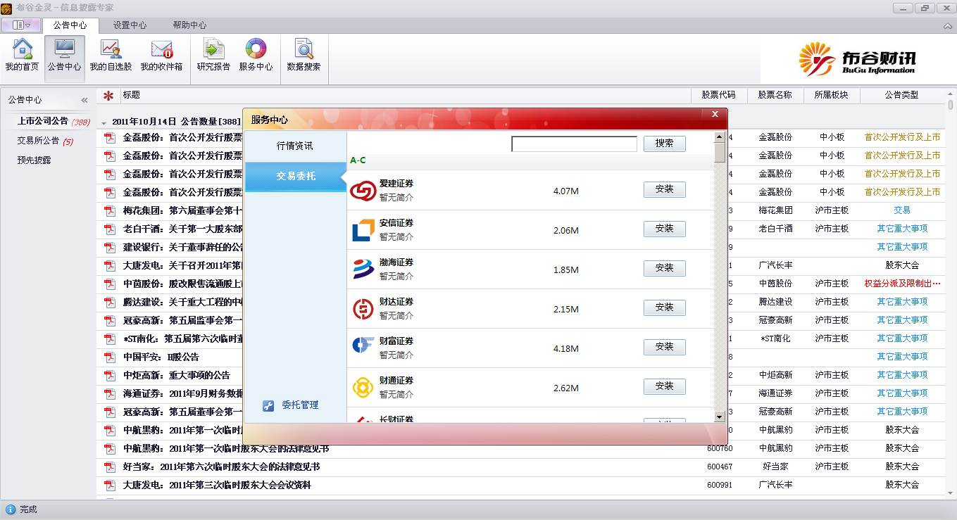Switch to the 公告中心 ribbon tab
The width and height of the screenshot is (957, 520).
point(70,25)
